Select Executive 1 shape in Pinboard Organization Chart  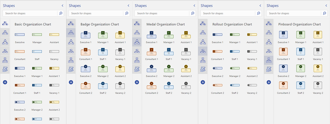(283, 35)
